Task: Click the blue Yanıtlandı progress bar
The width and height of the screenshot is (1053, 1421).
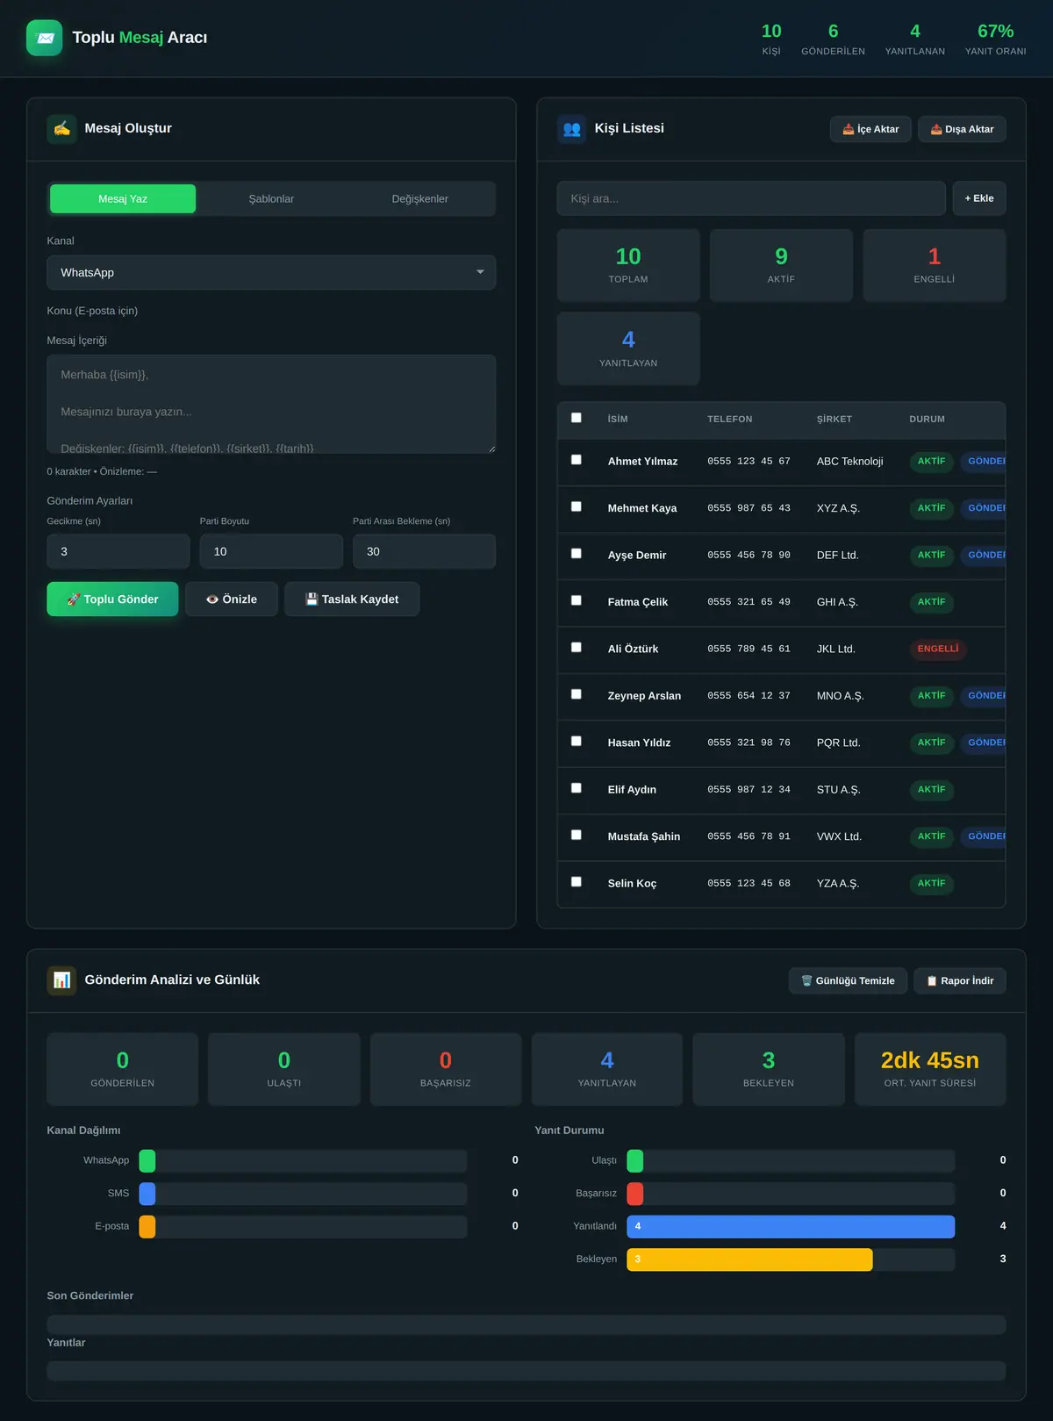Action: point(791,1226)
